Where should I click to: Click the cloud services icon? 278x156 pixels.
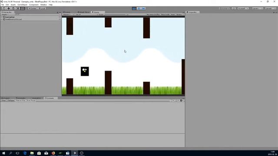click(x=234, y=9)
